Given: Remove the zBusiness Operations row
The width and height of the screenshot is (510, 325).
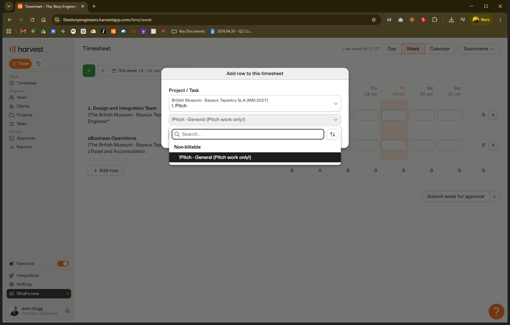Looking at the screenshot, I should pyautogui.click(x=493, y=145).
